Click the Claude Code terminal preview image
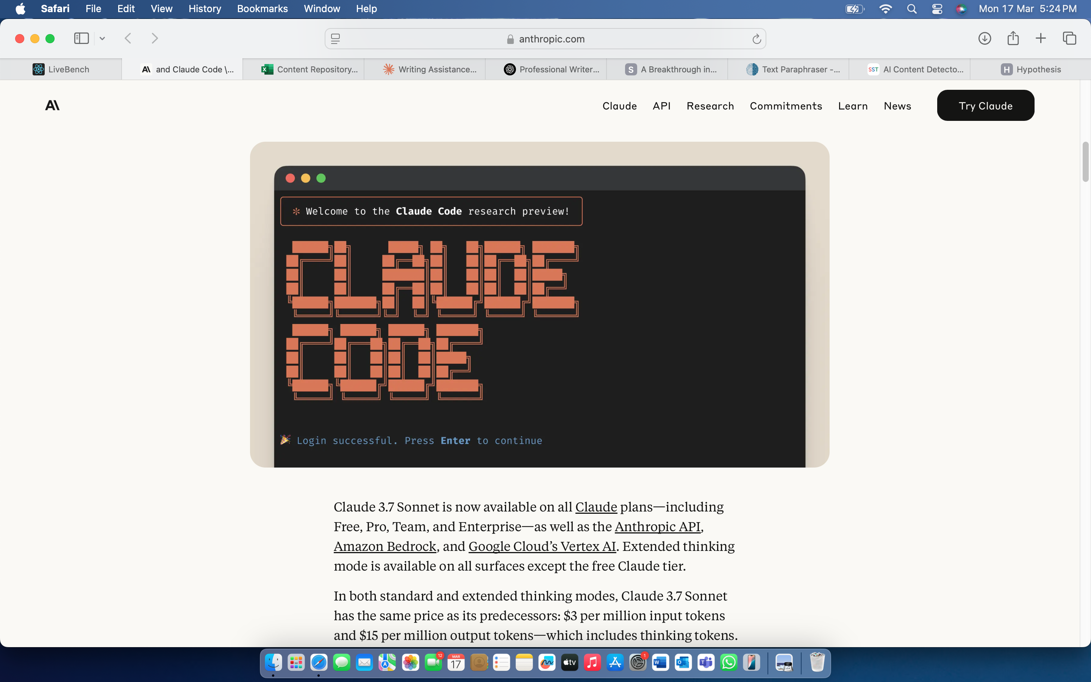Screen dimensions: 1091x682 pos(540,305)
